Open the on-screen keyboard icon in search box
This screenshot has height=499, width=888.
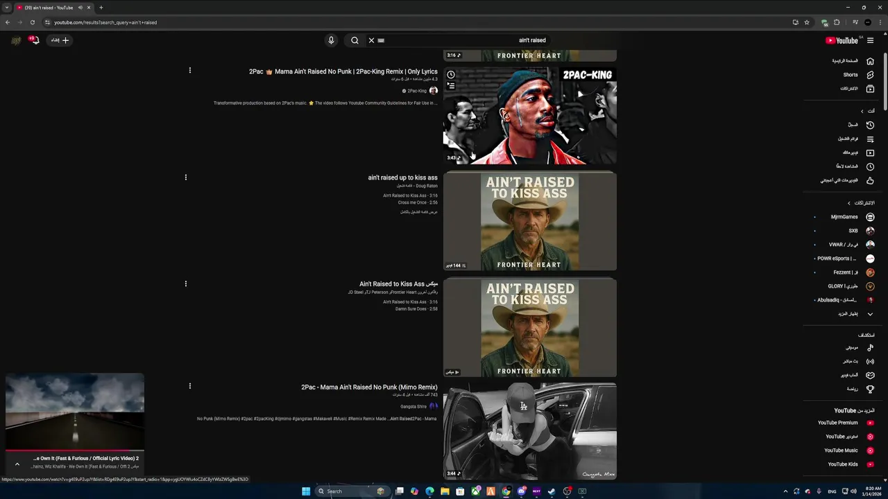click(381, 40)
